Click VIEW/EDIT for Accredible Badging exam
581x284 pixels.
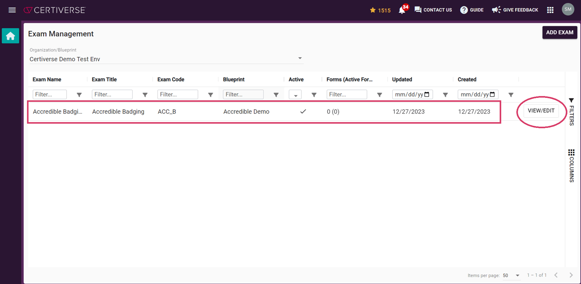542,111
